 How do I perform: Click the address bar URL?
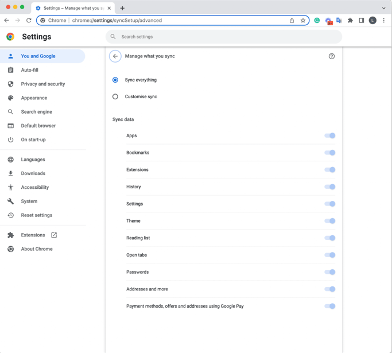[x=117, y=21]
